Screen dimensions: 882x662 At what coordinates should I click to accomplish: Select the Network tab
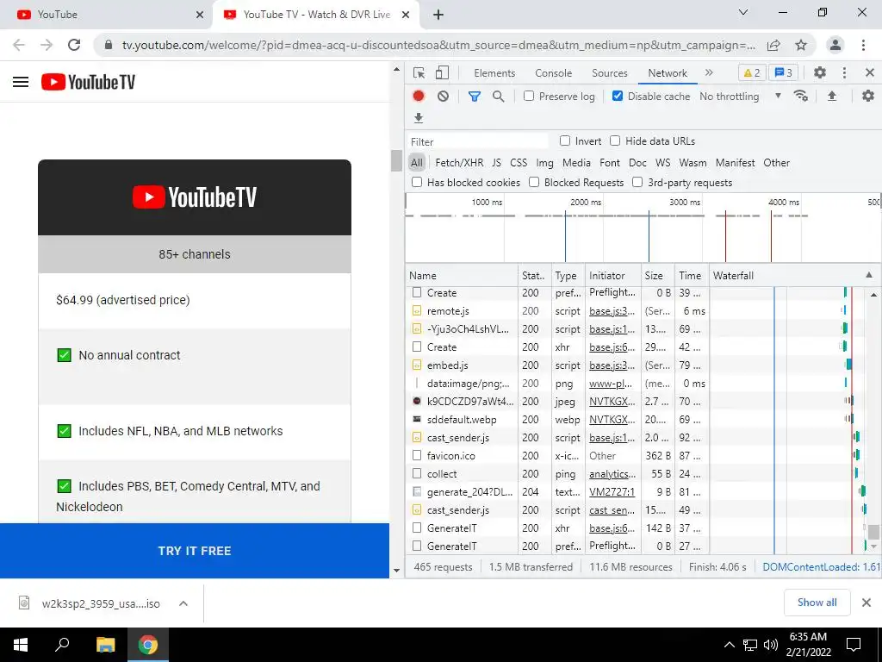pyautogui.click(x=668, y=72)
